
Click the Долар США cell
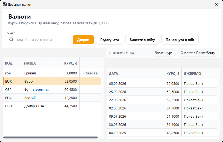[x=39, y=106]
